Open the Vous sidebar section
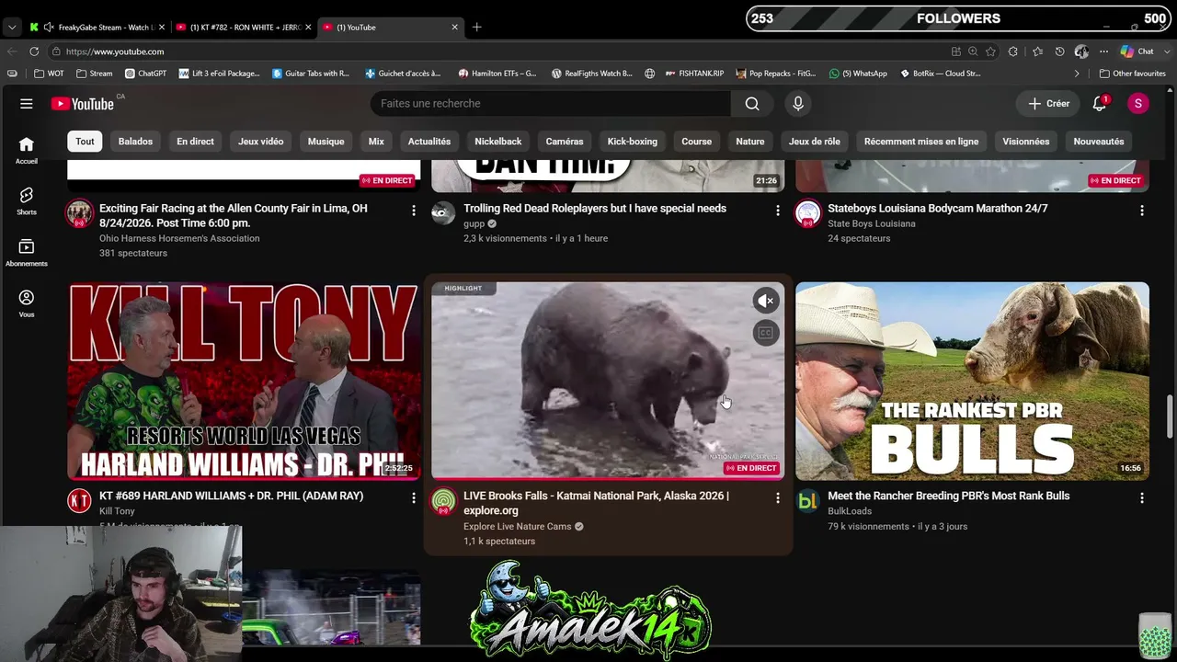Viewport: 1177px width, 662px height. coord(27,304)
